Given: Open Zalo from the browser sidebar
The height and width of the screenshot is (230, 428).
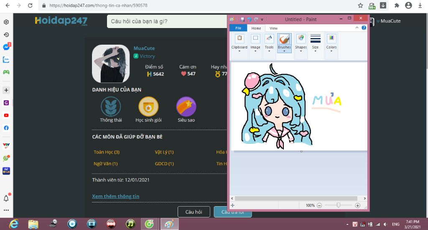Looking at the screenshot, I should [x=6, y=59].
